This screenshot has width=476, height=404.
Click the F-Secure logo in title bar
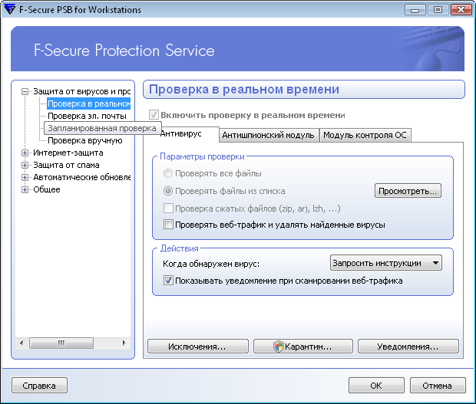click(9, 9)
